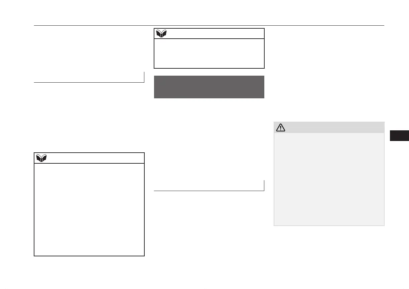
Task: Click the left column subsection heading underline
Action: (89, 82)
